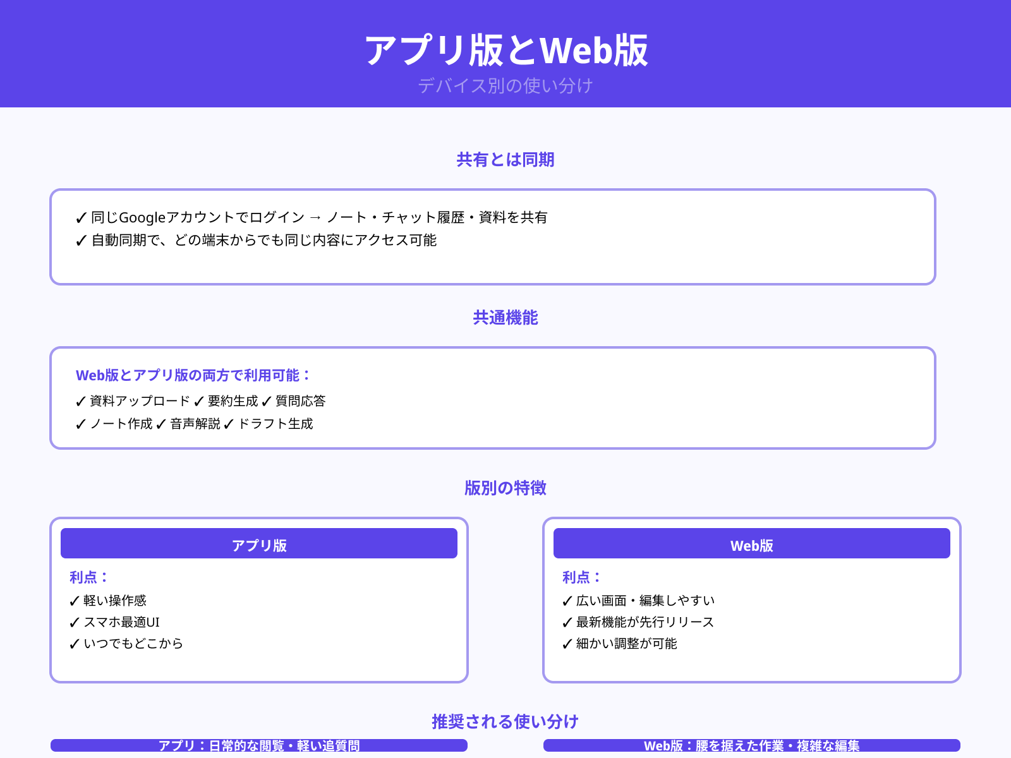This screenshot has height=758, width=1011.
Task: Expand the 共通機能 section
Action: pyautogui.click(x=505, y=318)
